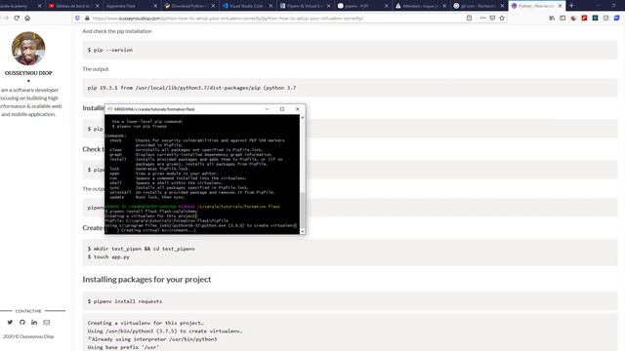Open the blue rightmost extension icon
The image size is (625, 351).
click(616, 18)
